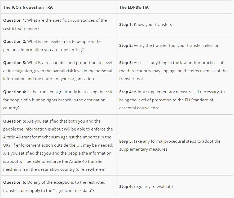Click 'Step 6: regularly re-evaluate' text
This screenshot has width=234, height=198.
click(146, 186)
